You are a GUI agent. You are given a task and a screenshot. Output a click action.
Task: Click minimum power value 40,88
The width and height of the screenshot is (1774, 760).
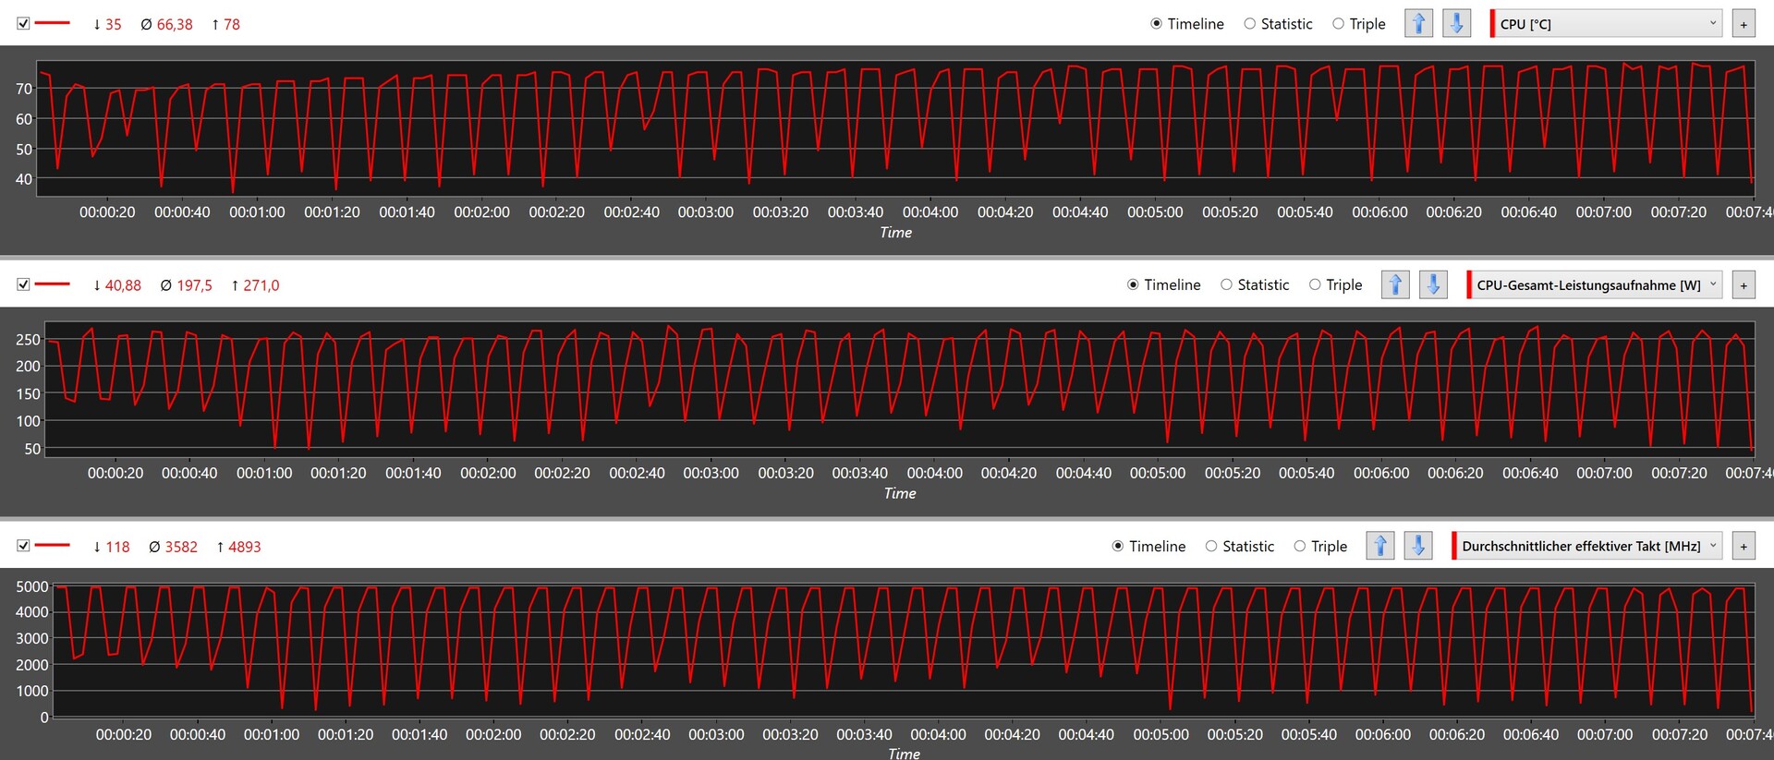[x=123, y=285]
